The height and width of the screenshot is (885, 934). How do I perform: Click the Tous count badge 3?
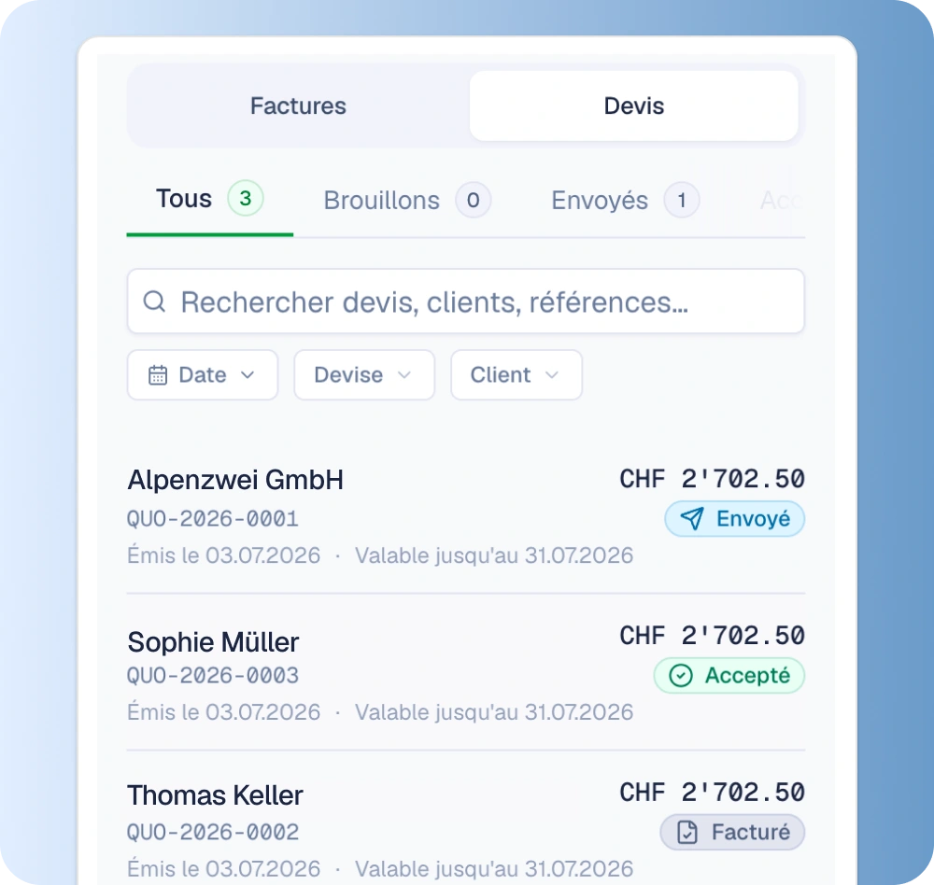(246, 198)
